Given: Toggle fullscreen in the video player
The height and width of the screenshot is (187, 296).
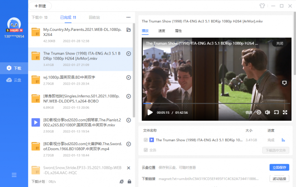Looking at the screenshot, I should [285, 112].
